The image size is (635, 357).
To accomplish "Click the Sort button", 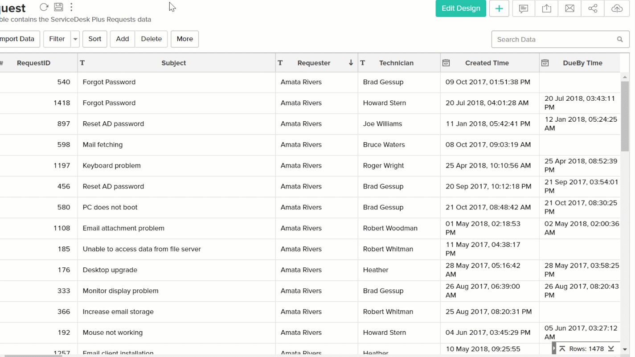I will pyautogui.click(x=94, y=39).
